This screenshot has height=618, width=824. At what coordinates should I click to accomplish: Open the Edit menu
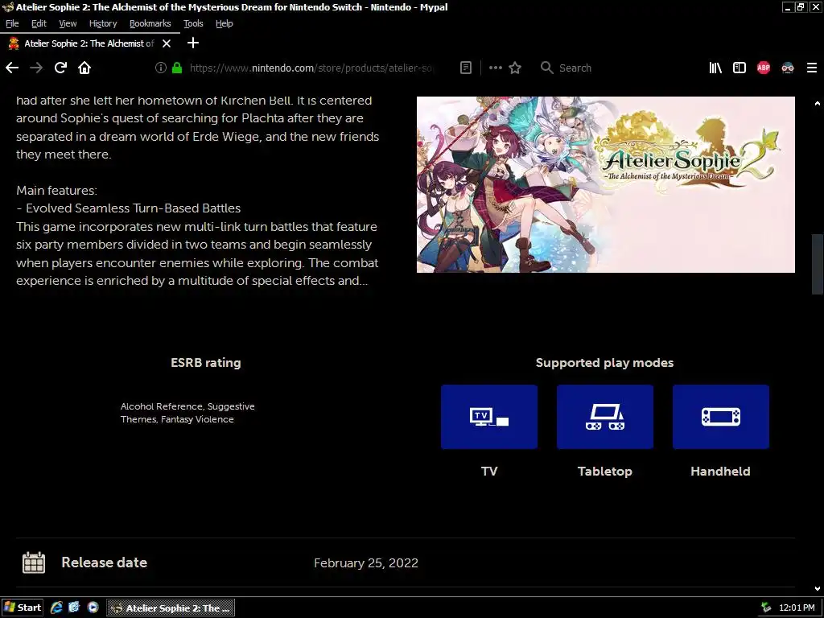click(39, 23)
